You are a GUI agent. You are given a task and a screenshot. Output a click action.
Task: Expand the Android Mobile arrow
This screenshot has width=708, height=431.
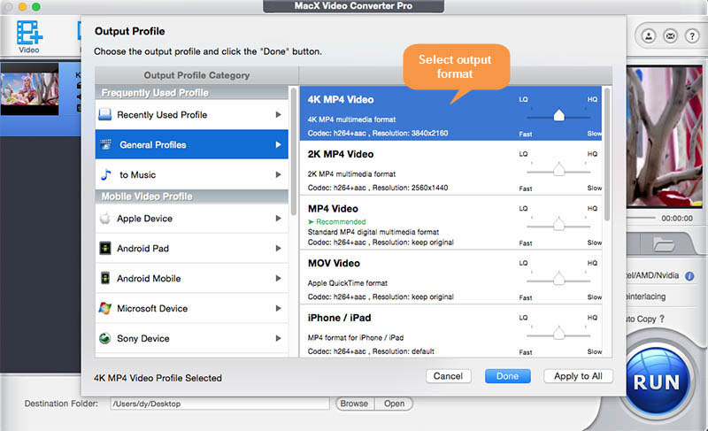[279, 278]
